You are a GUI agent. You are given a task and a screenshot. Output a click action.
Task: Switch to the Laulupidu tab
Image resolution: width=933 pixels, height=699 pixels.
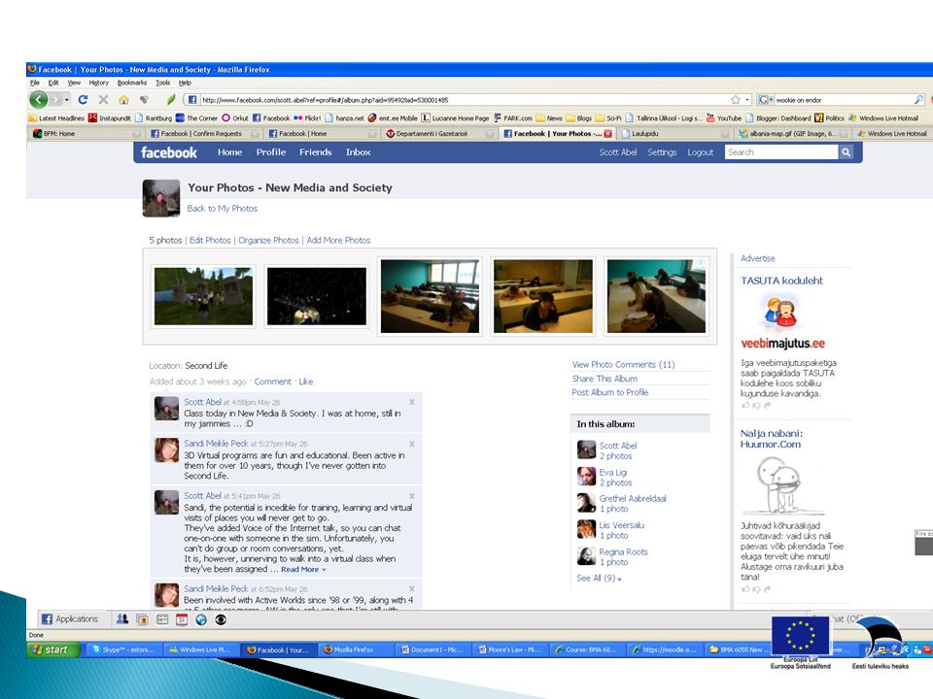[675, 134]
